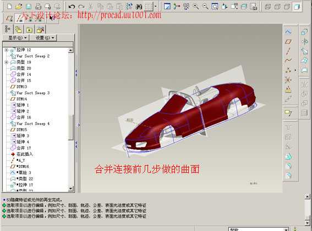
Task: Click the Save diskette icon
Action: pyautogui.click(x=29, y=7)
